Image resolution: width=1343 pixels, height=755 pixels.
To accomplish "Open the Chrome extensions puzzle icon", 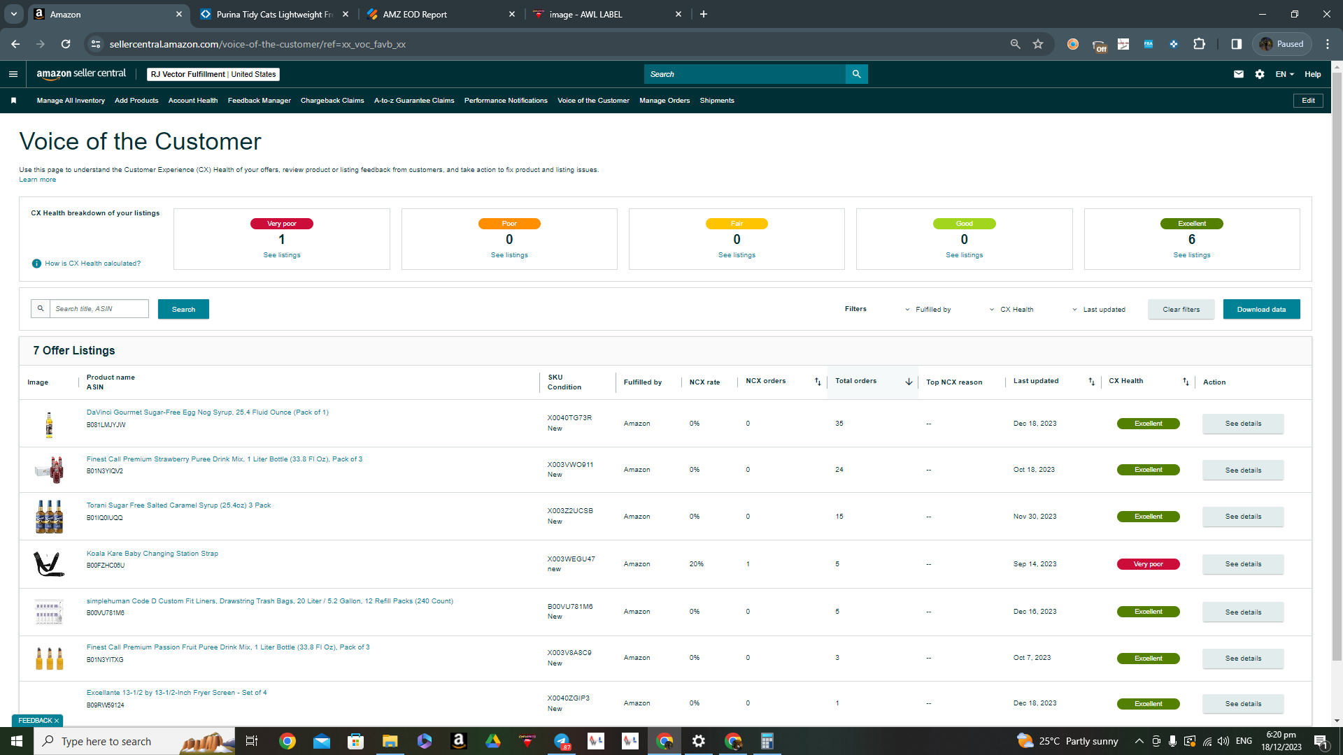I will (x=1199, y=44).
